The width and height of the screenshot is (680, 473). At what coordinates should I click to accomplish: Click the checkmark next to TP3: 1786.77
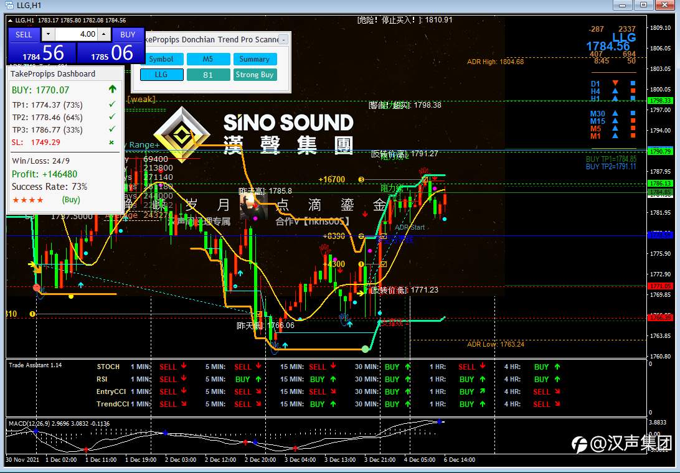(112, 129)
